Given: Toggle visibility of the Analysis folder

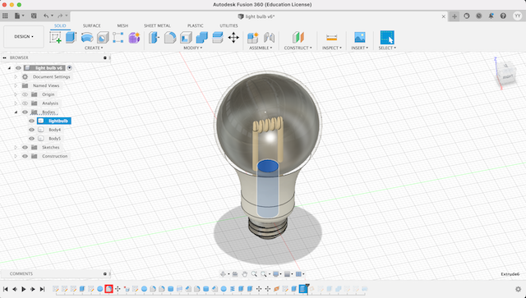Looking at the screenshot, I should pos(25,103).
